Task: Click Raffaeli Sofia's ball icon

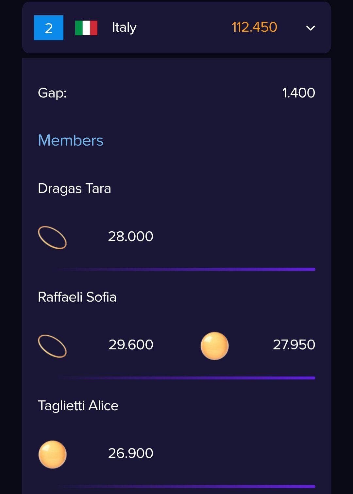Action: [214, 346]
